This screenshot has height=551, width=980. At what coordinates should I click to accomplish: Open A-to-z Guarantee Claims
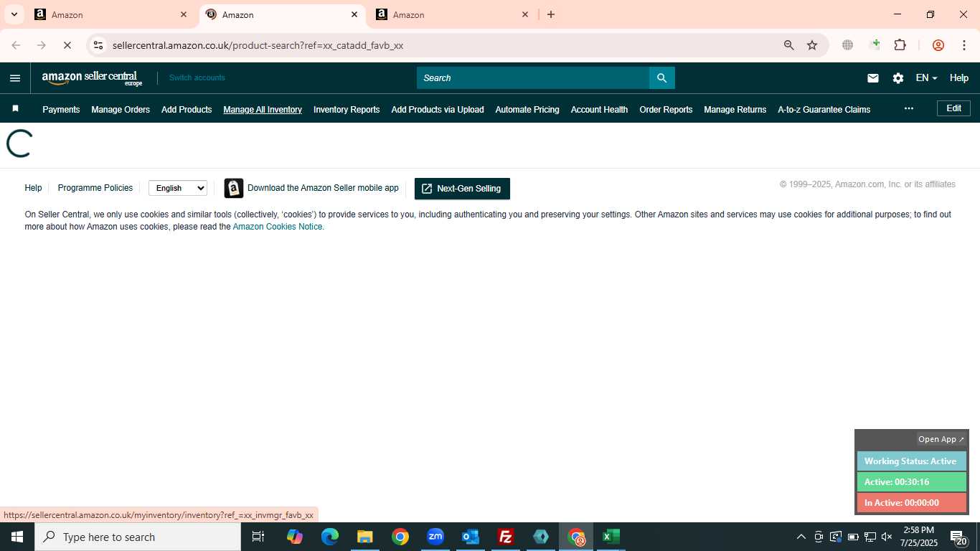[x=824, y=109]
